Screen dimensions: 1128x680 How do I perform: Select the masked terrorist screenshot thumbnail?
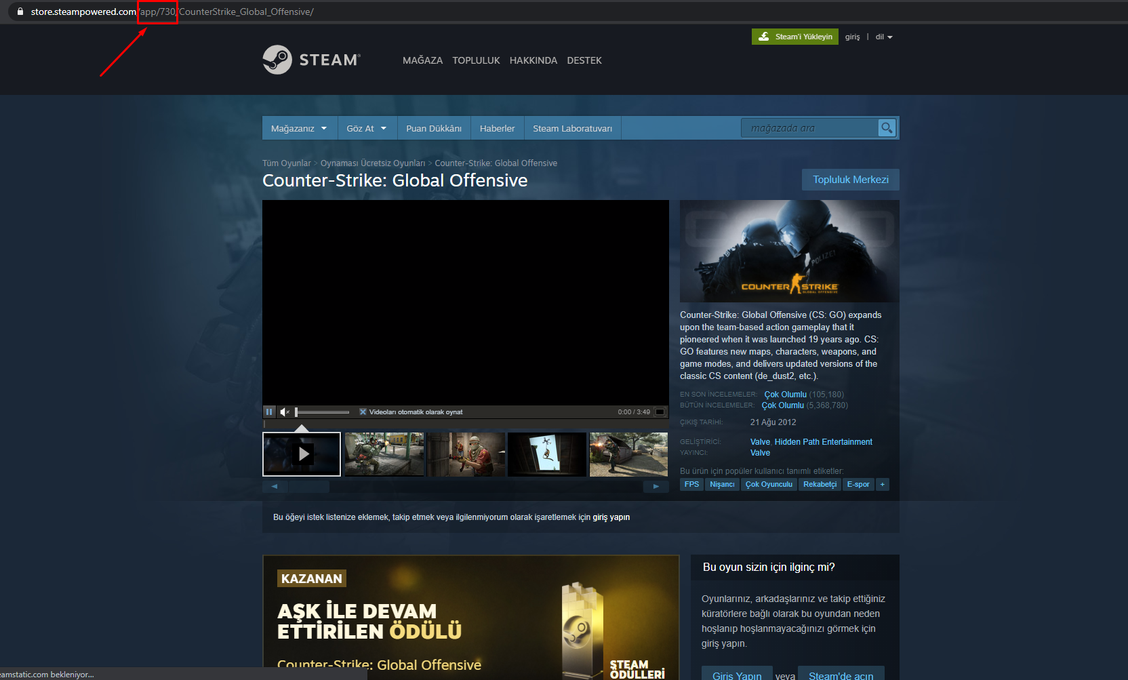tap(466, 454)
